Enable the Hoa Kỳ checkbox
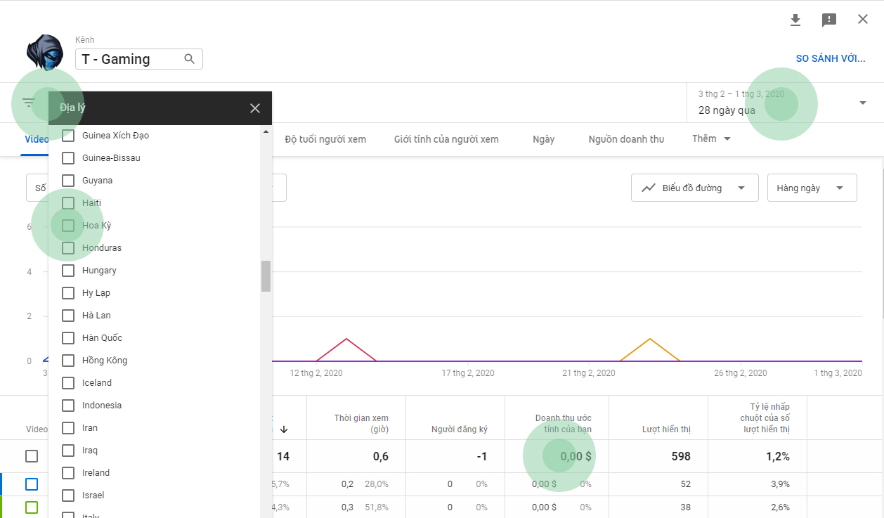884x518 pixels. point(68,226)
